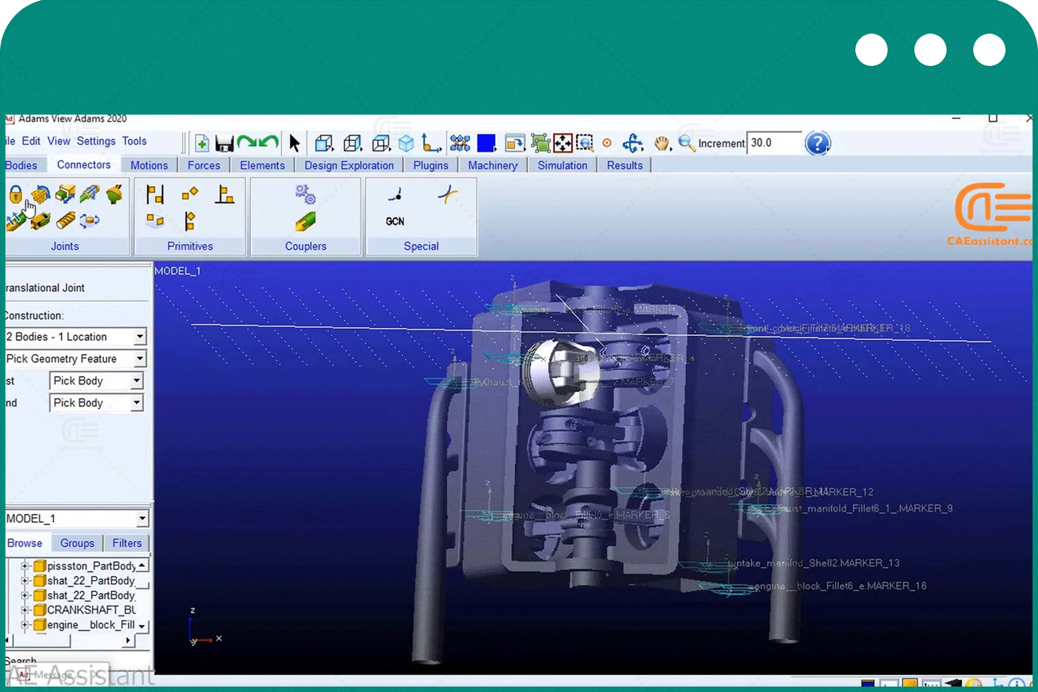This screenshot has height=692, width=1038.
Task: Click the blue help question mark
Action: point(817,144)
